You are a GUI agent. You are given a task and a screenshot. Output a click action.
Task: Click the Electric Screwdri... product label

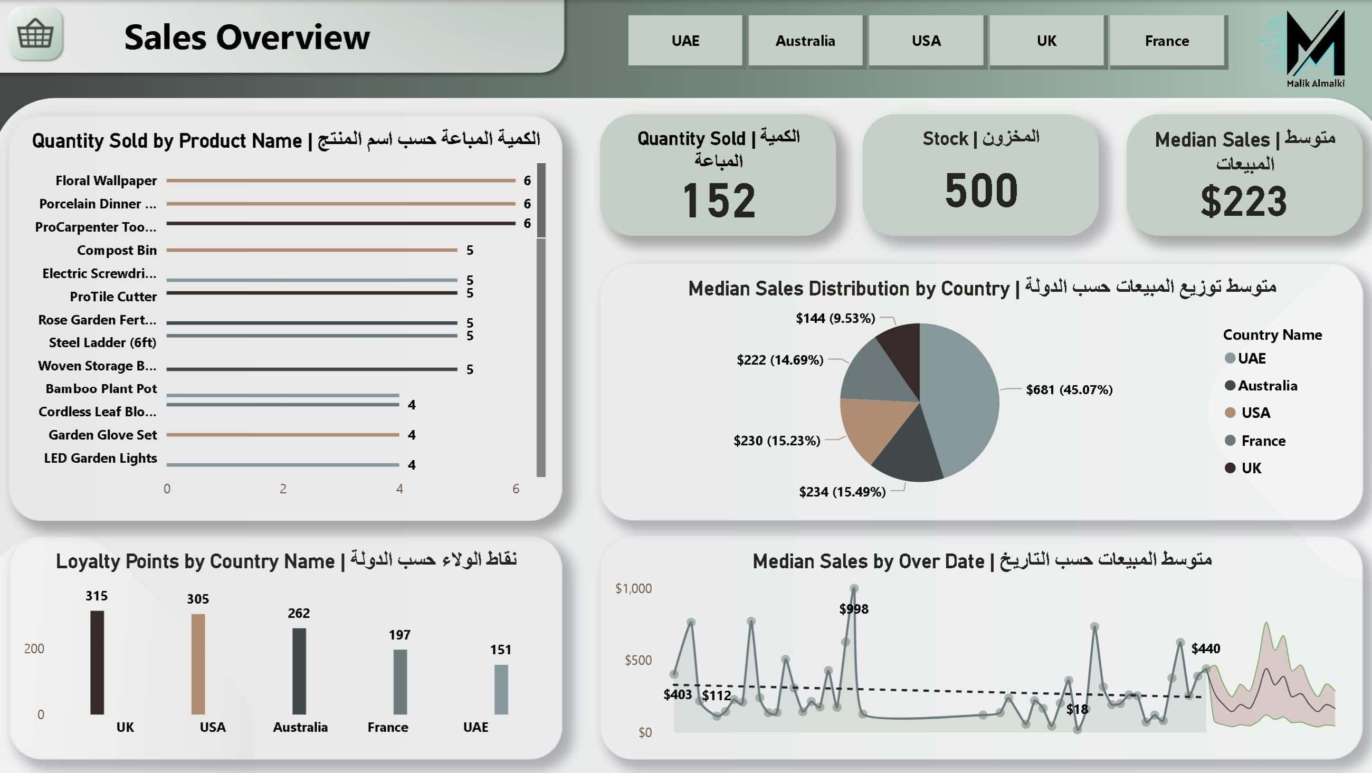(x=100, y=273)
